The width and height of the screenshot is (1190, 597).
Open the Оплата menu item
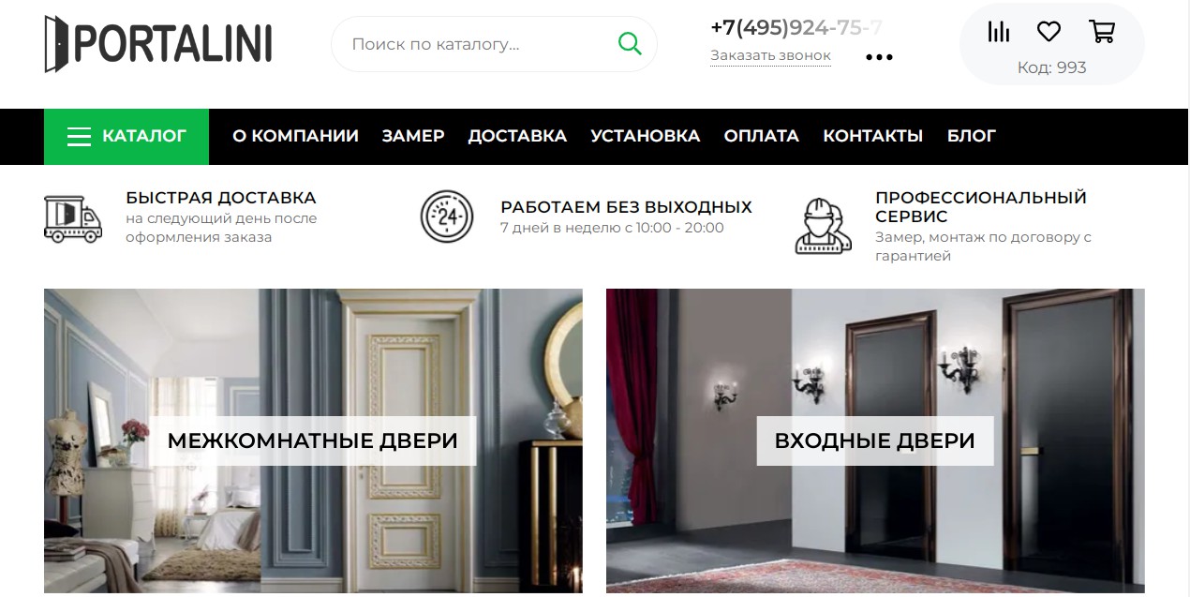click(762, 136)
